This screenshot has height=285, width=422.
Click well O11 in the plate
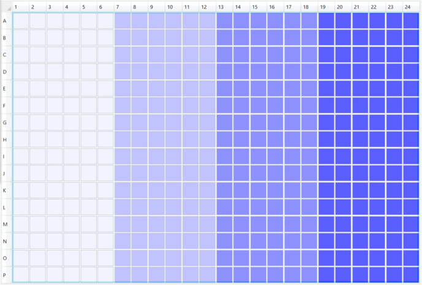[190, 258]
